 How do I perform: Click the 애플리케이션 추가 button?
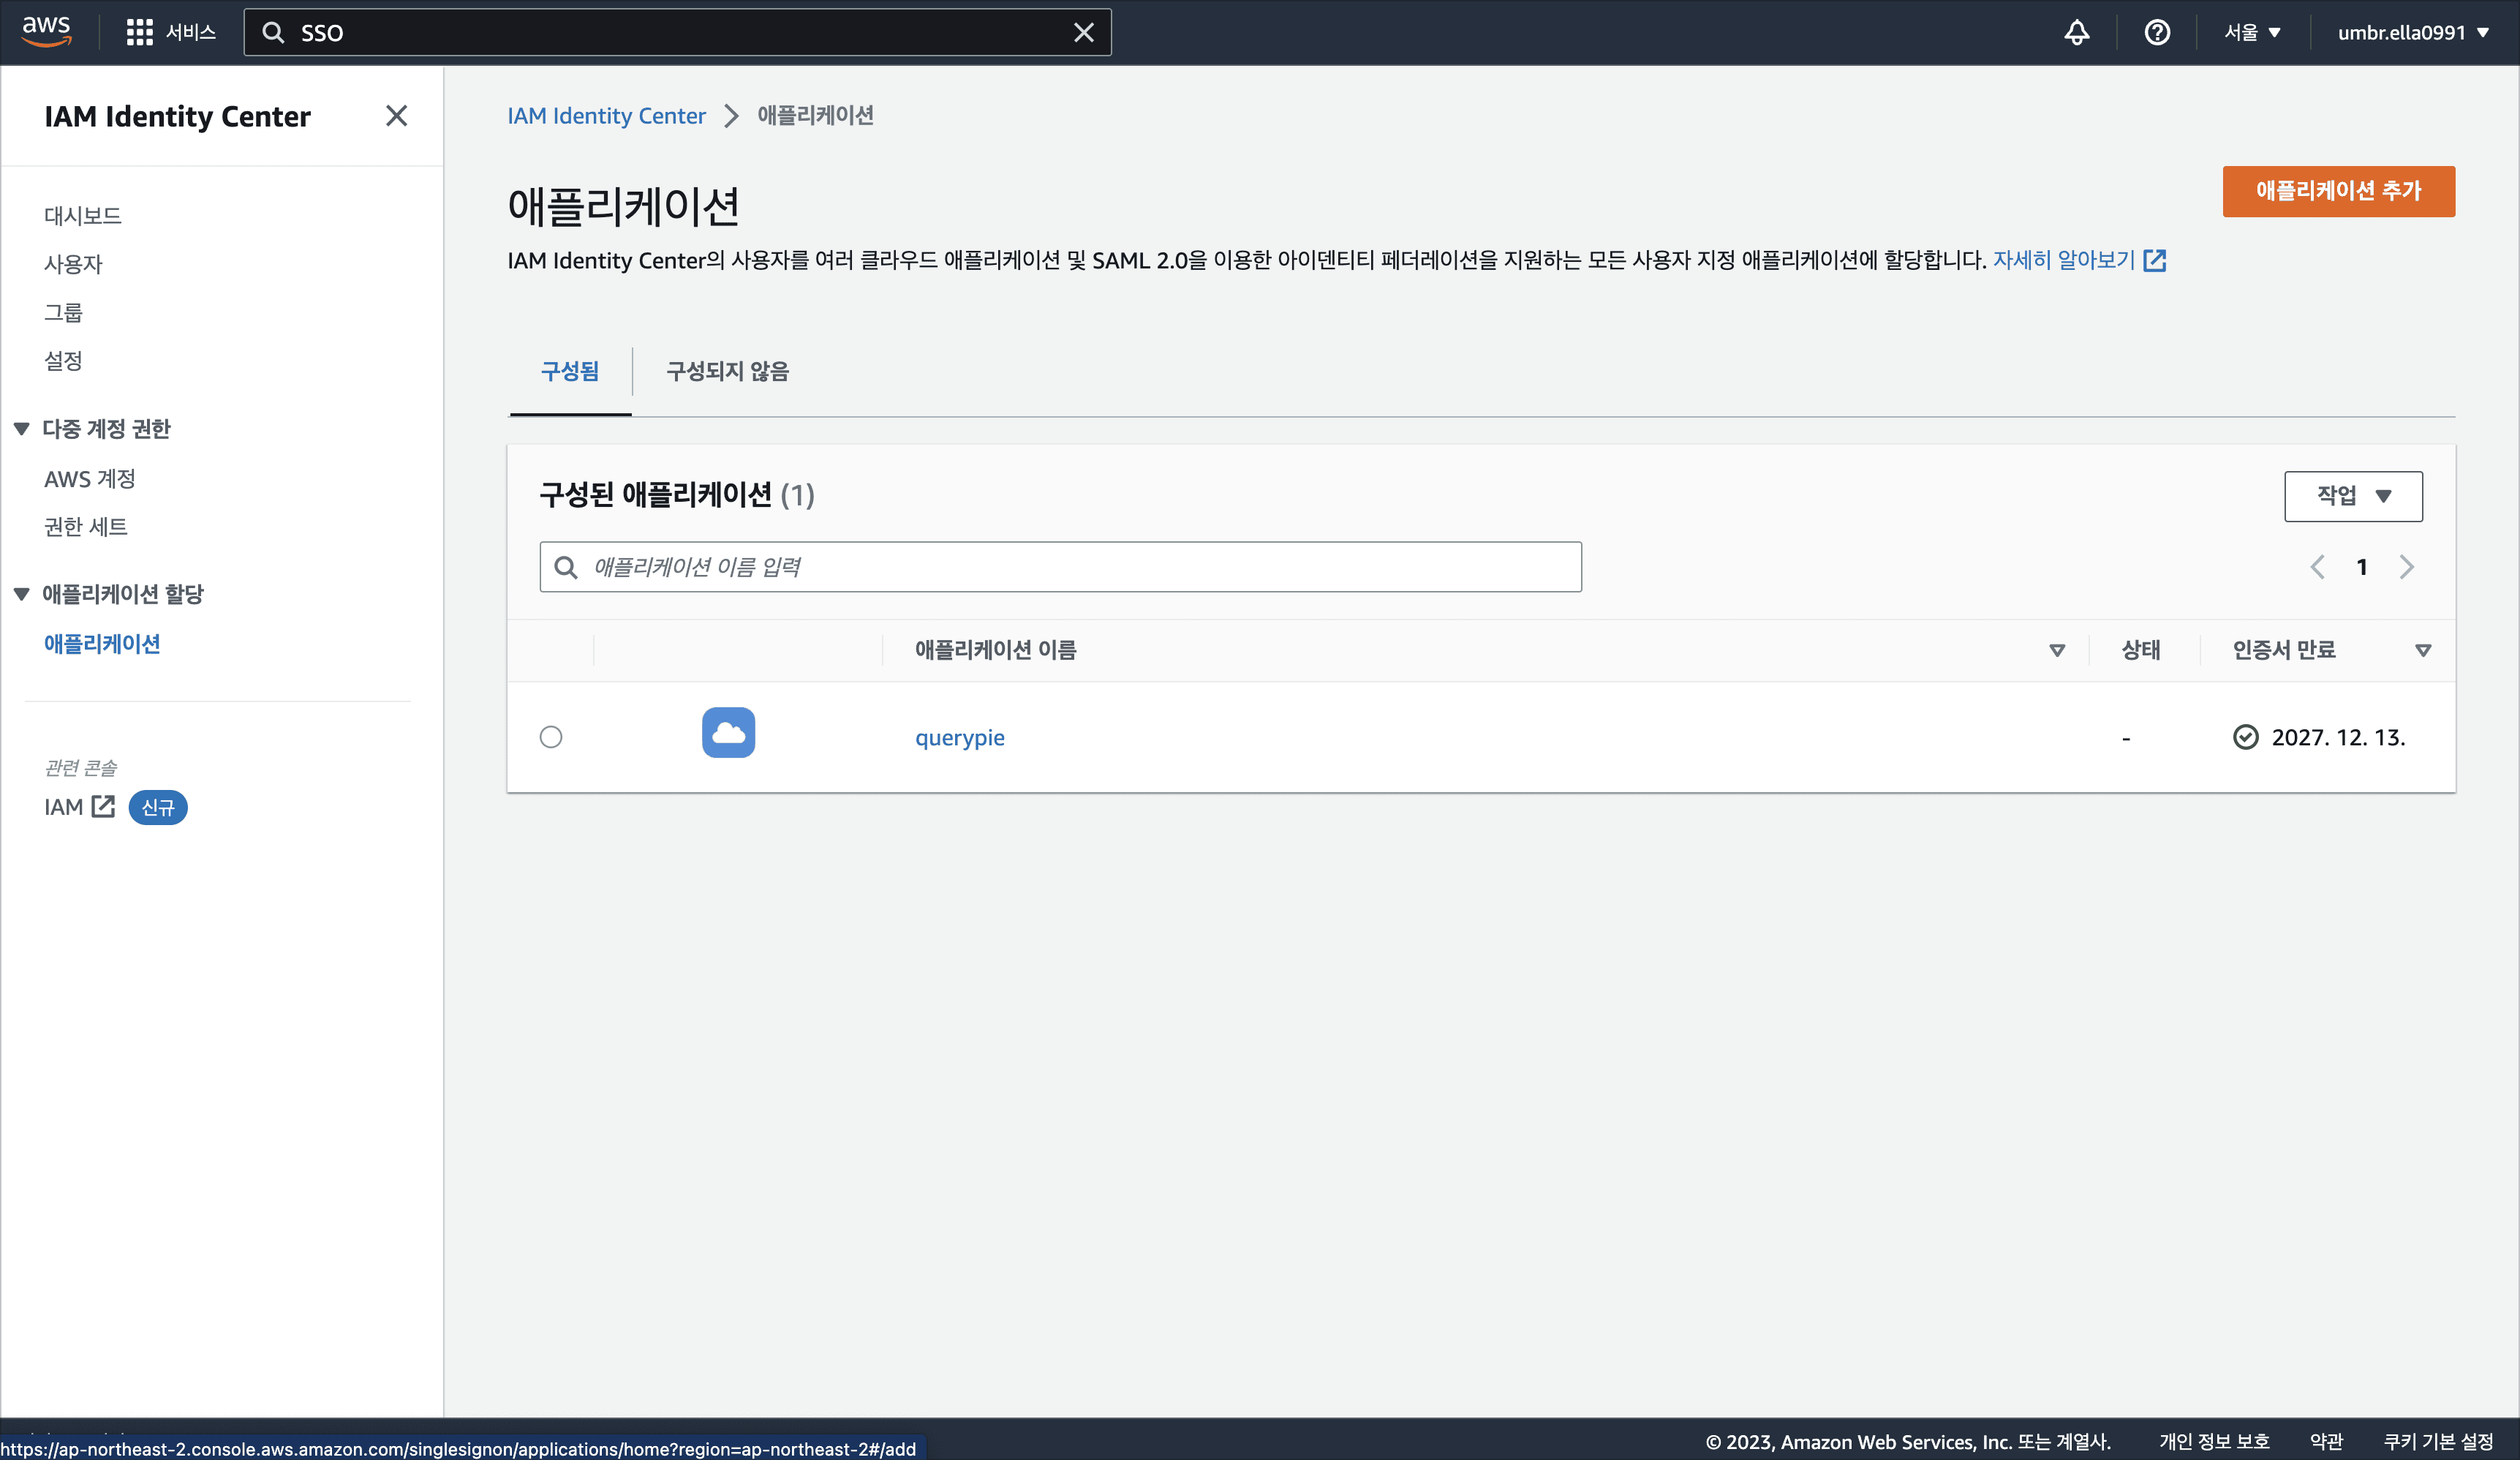(x=2338, y=191)
